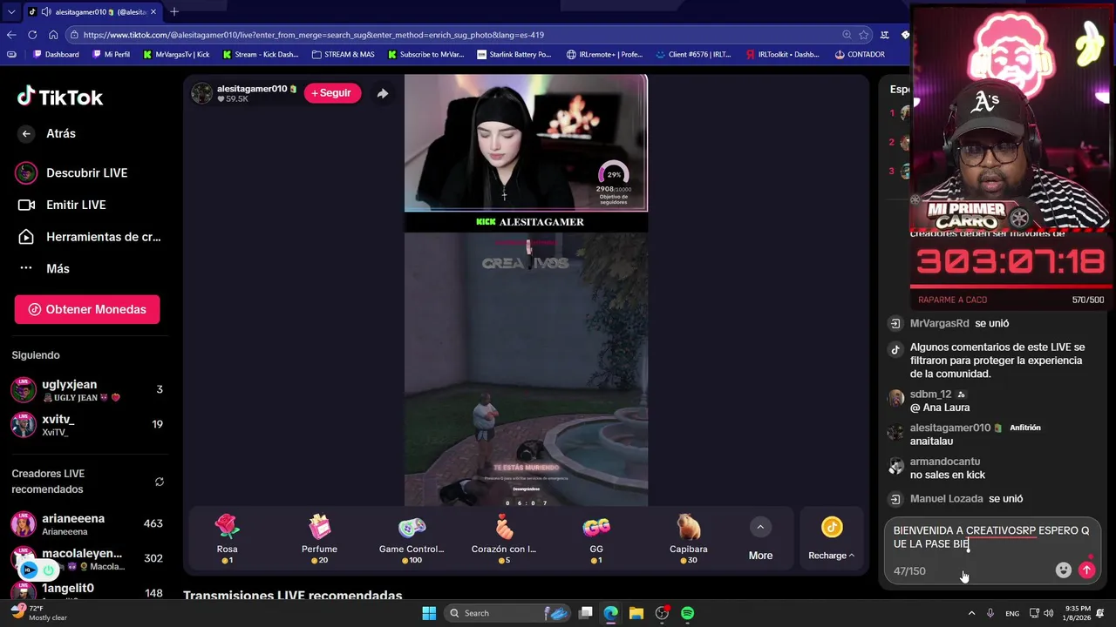This screenshot has width=1116, height=627.
Task: Go back with the Atrás arrow
Action: click(26, 133)
